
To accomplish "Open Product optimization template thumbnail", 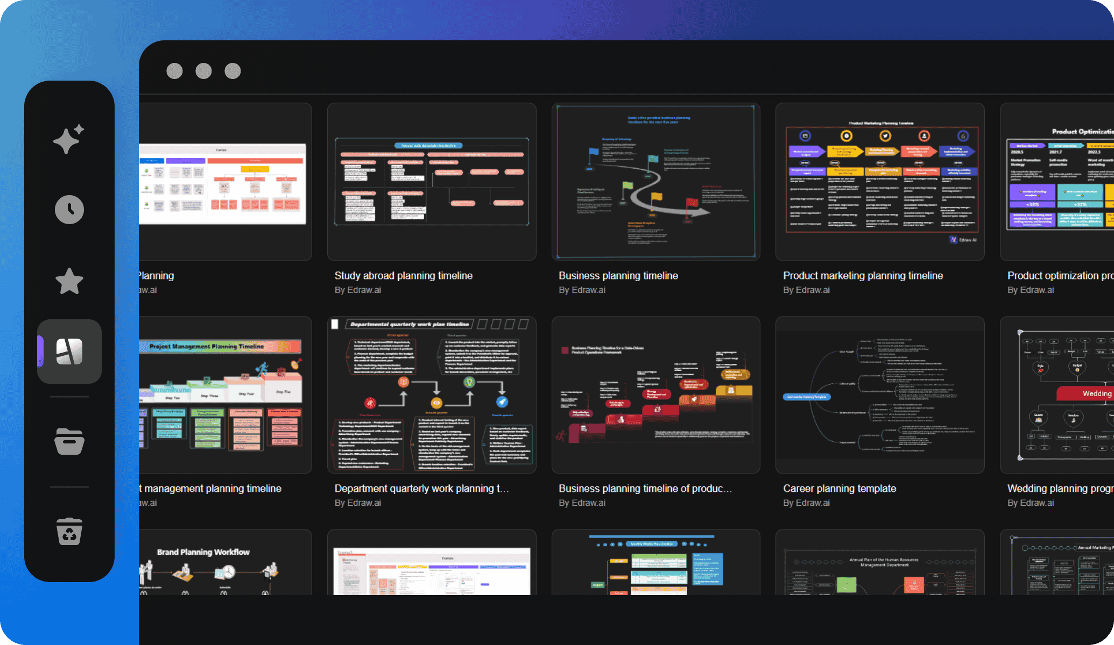I will [1057, 182].
